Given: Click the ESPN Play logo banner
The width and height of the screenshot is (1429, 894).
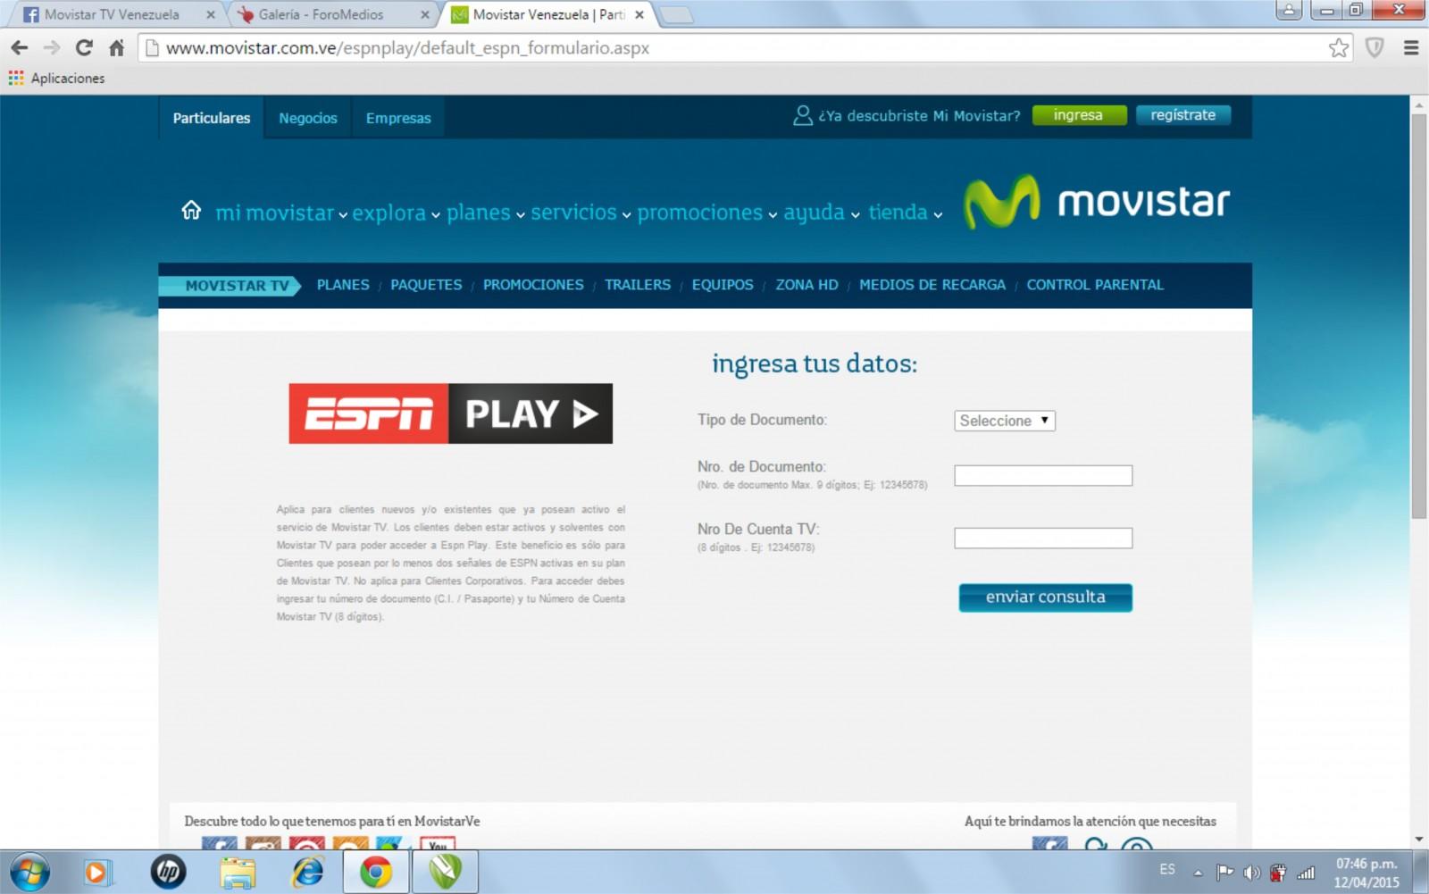Looking at the screenshot, I should click(451, 414).
